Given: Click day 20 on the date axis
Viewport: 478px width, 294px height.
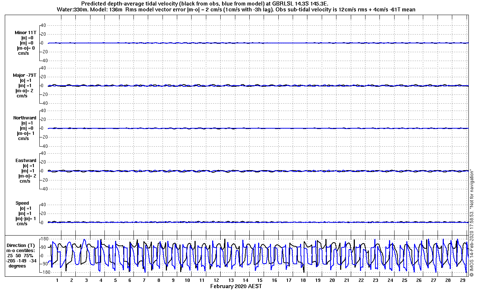Looking at the screenshot, I should coord(332,280).
